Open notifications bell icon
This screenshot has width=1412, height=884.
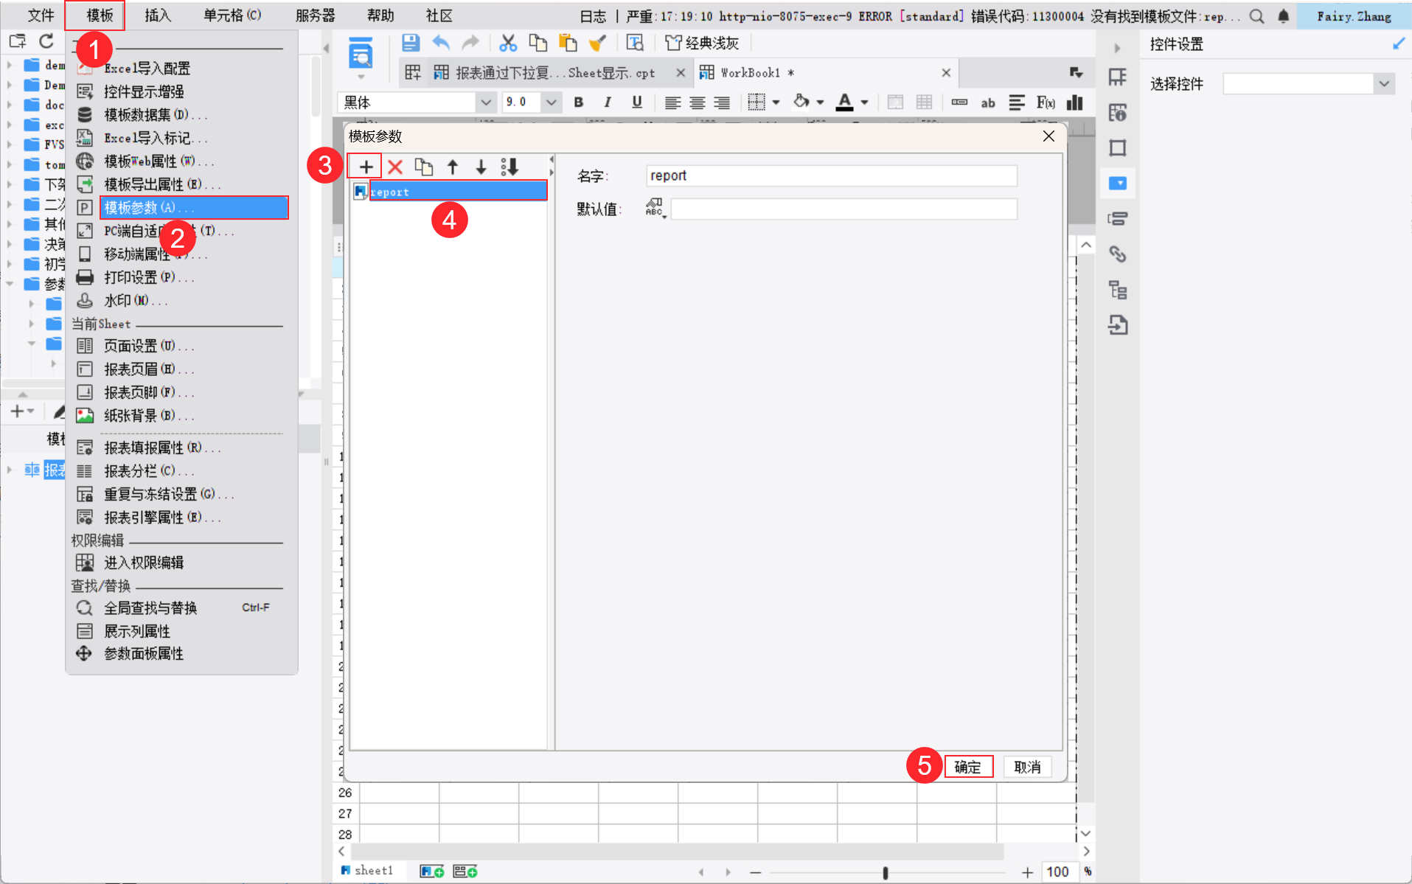coord(1284,16)
